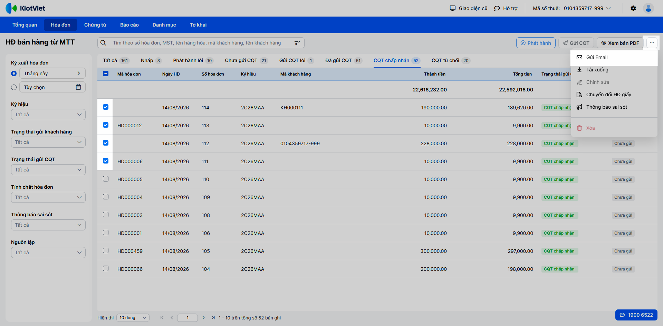Jump to last page of results

[x=213, y=318]
